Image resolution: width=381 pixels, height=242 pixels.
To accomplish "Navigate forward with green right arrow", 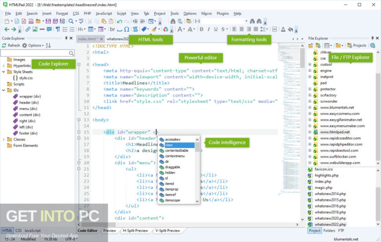I will pos(14,29).
